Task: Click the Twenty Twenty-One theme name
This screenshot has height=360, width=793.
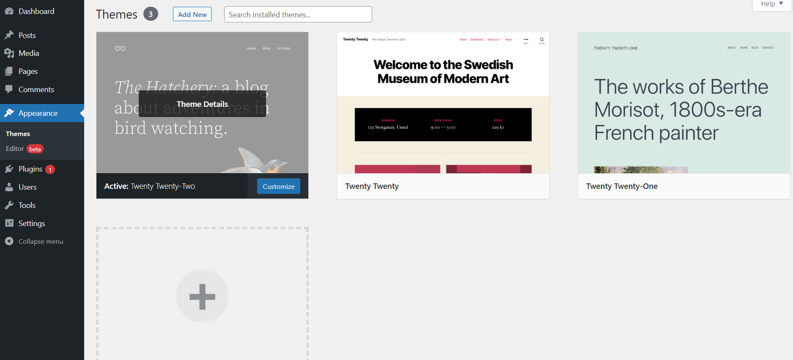Action: (x=622, y=186)
